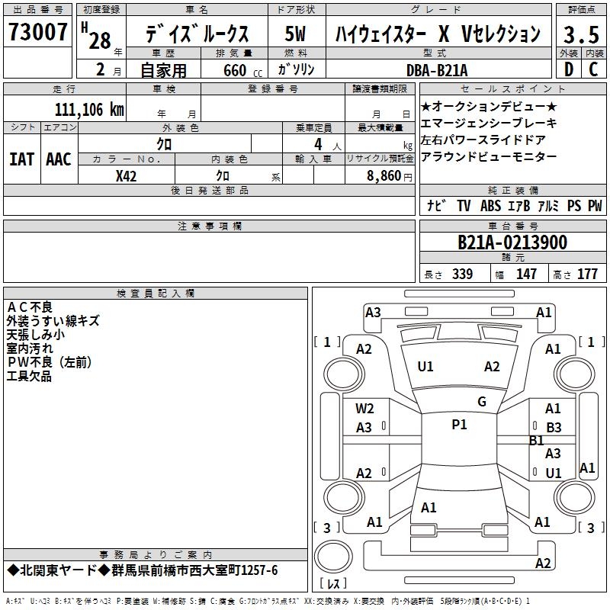Select the mileage value 111,106 km
Viewport: 610px width, 610px height.
coord(89,109)
